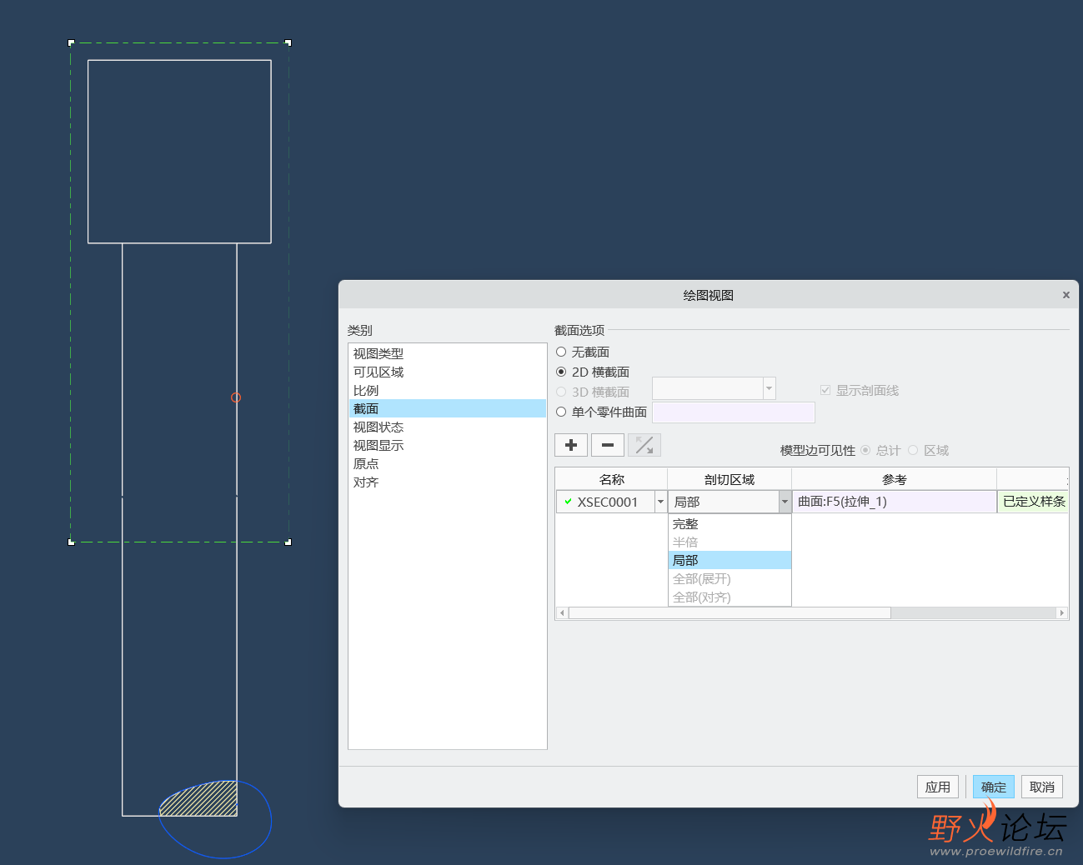Select the 3D 横截面 radio option
This screenshot has width=1083, height=865.
coord(561,392)
